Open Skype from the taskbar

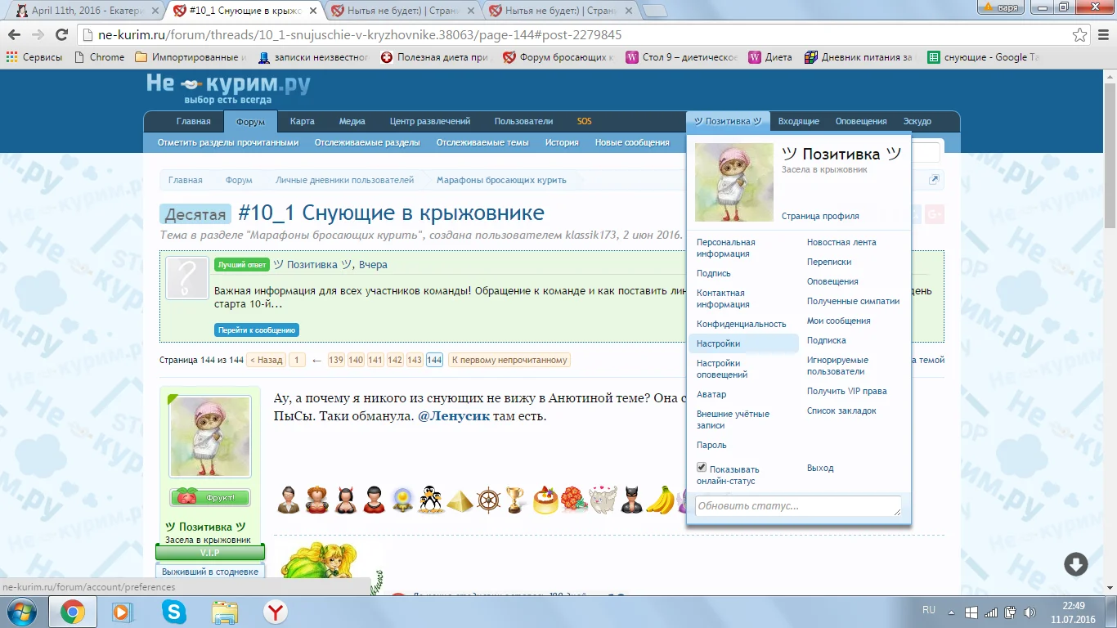[173, 612]
